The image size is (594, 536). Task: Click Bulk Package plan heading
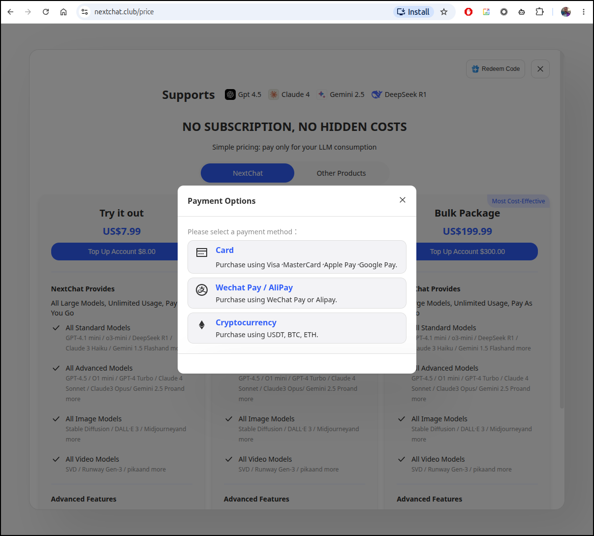[467, 213]
